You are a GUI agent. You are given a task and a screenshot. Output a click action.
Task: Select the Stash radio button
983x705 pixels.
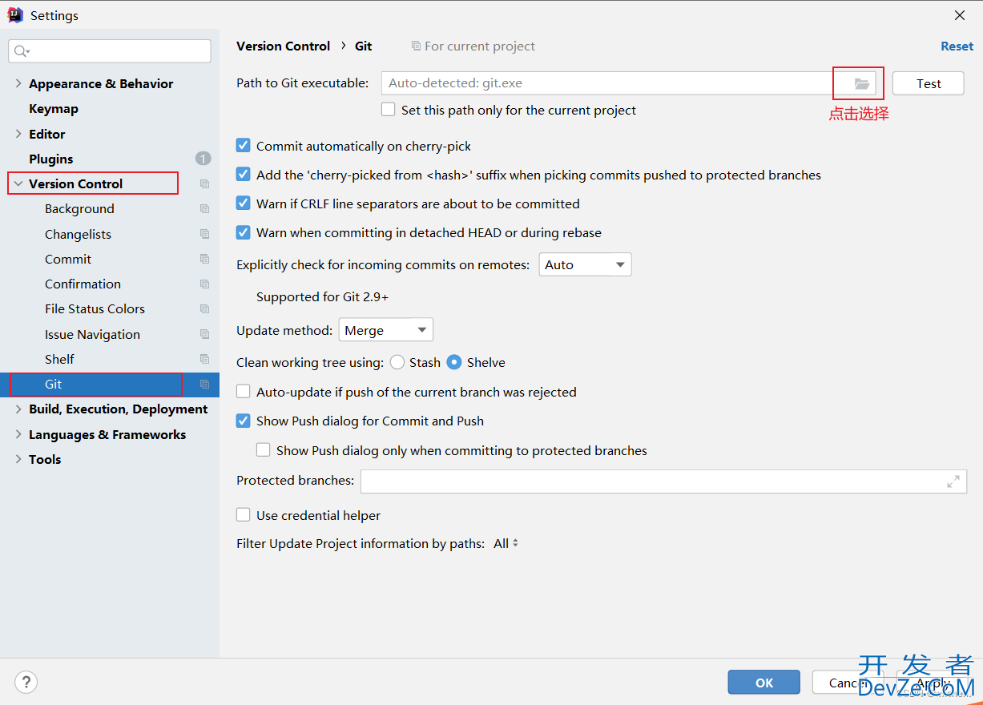coord(397,362)
